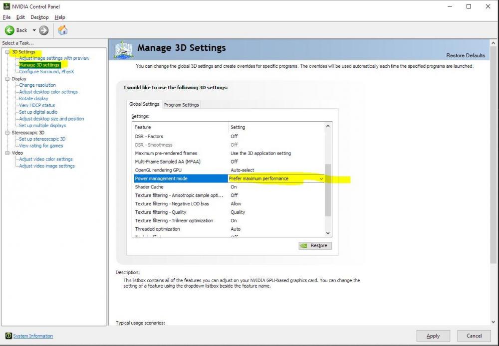The image size is (499, 346).
Task: Select Adjust desktop color settings
Action: pos(48,92)
